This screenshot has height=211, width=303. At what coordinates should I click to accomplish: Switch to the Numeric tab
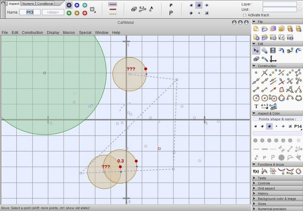pos(28,3)
